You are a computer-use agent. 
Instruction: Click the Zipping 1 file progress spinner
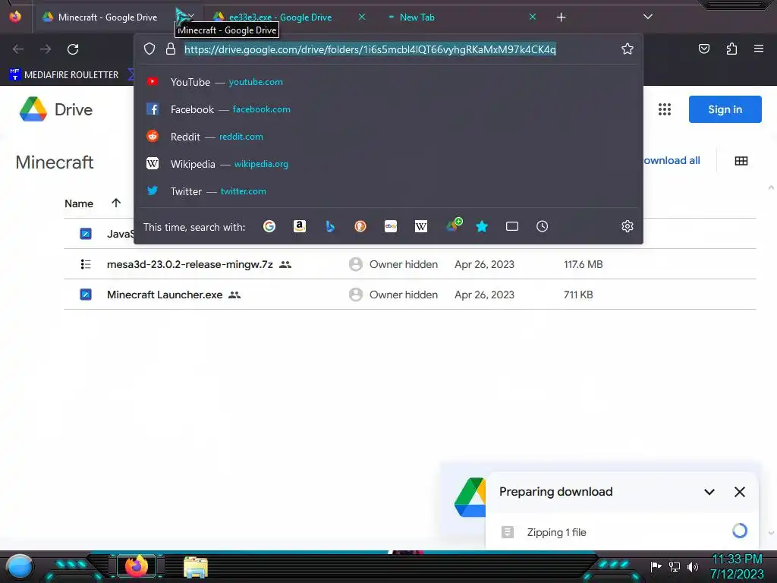[x=739, y=531]
